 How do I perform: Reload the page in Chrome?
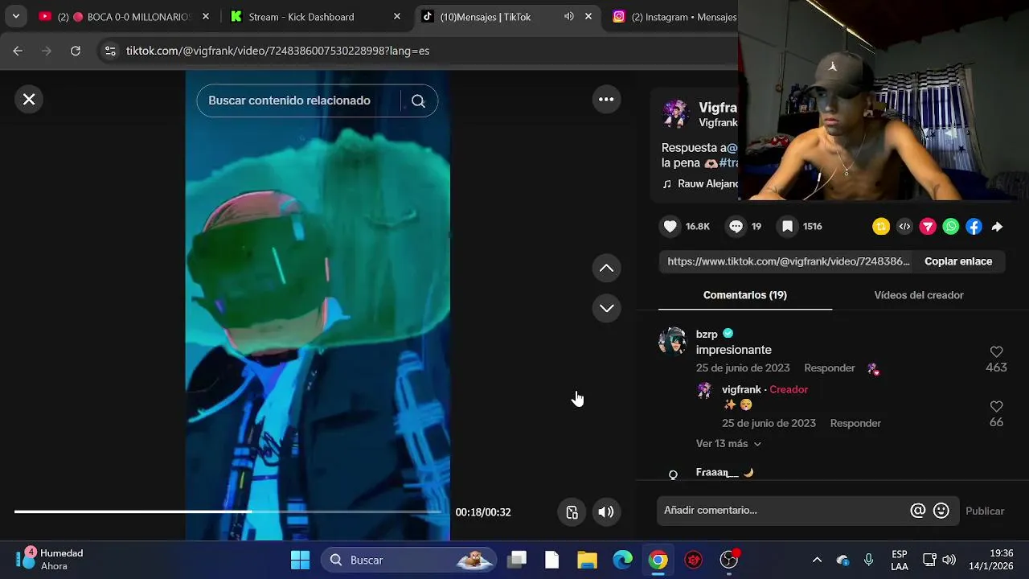(x=76, y=51)
